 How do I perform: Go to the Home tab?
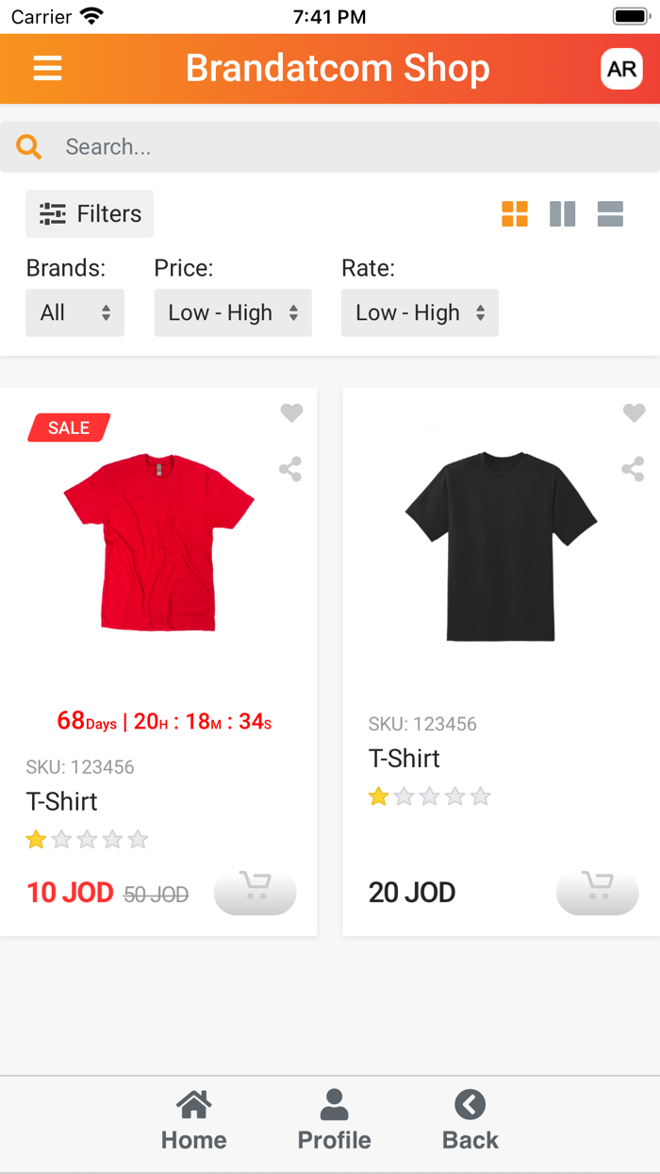193,1121
